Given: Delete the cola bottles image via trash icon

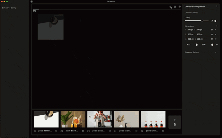Looking at the screenshot, I should (163, 131).
